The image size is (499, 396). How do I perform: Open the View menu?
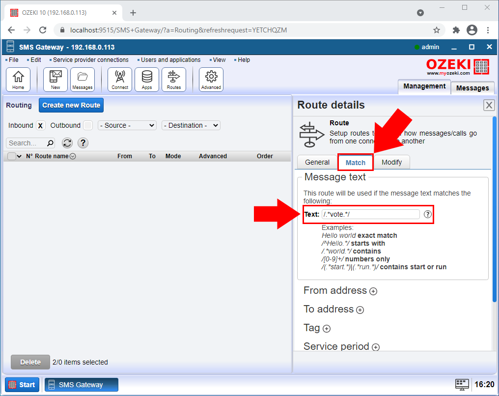point(219,60)
